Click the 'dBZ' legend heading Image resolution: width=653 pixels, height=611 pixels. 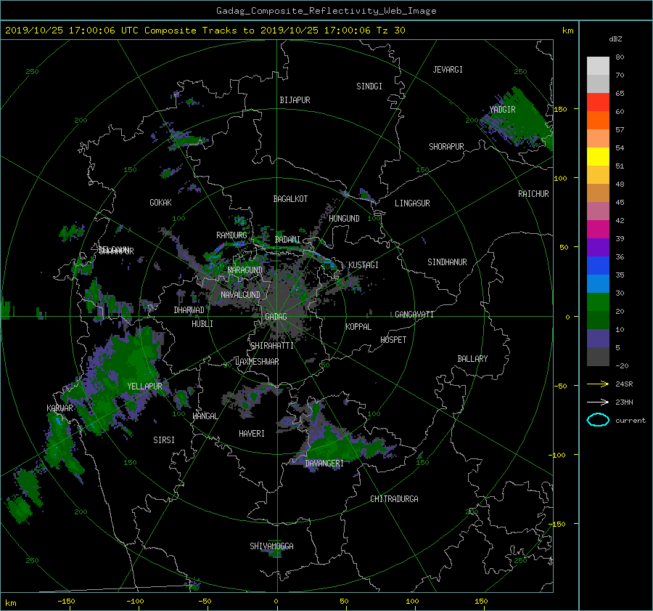(615, 39)
